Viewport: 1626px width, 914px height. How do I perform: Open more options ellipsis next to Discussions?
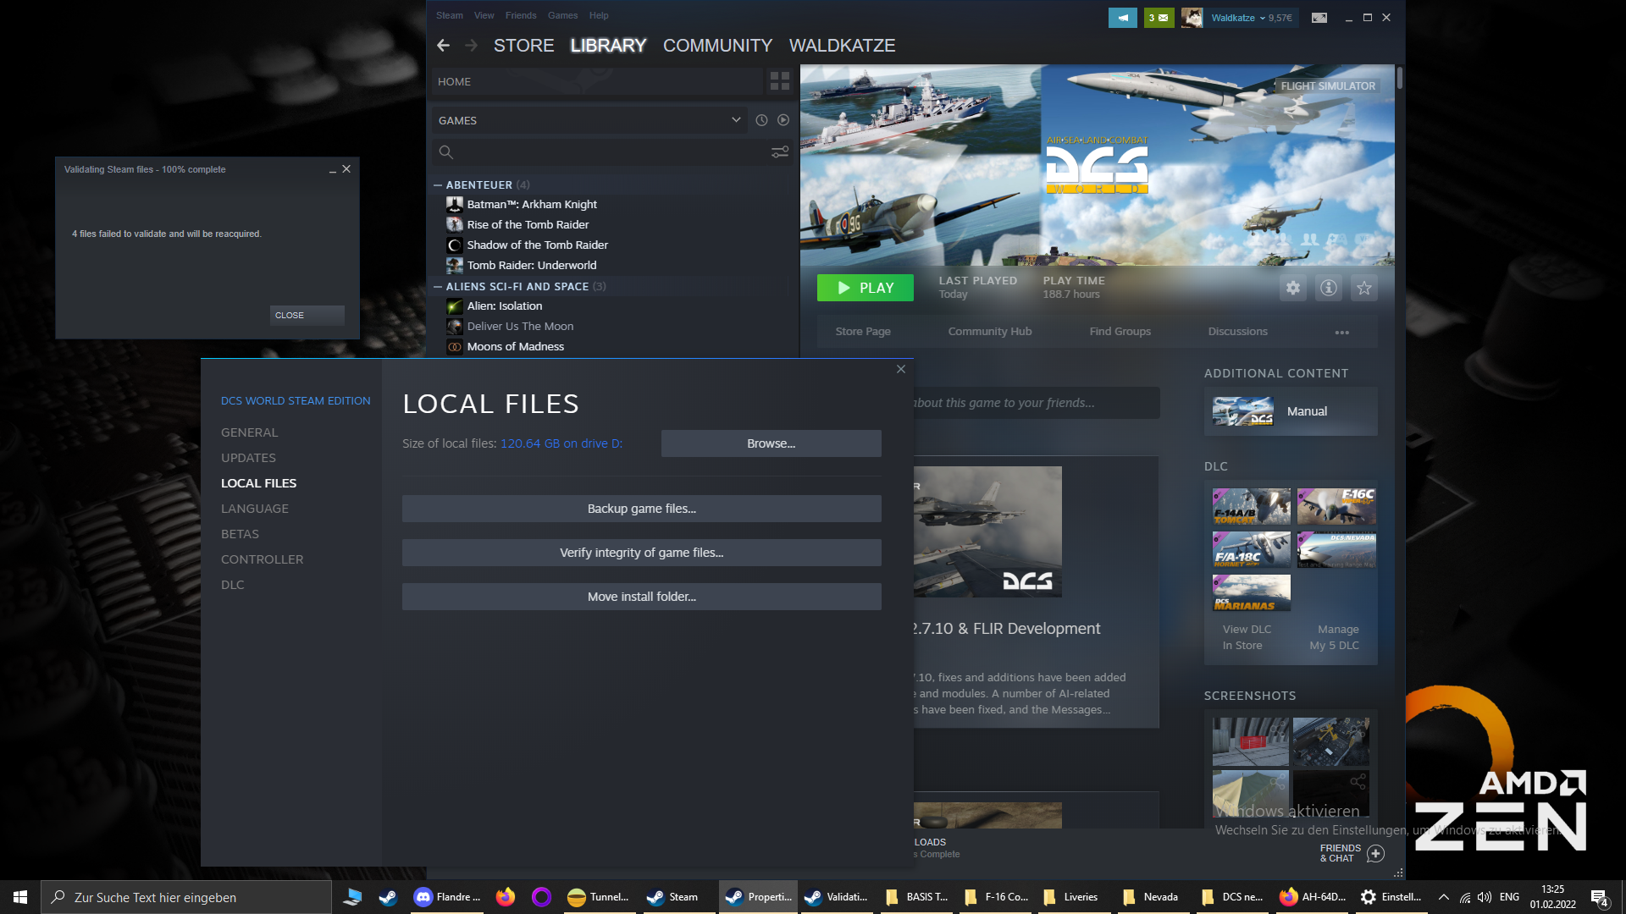(x=1341, y=332)
